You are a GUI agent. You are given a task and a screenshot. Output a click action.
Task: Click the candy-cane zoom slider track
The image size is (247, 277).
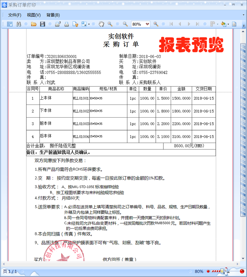216,271
